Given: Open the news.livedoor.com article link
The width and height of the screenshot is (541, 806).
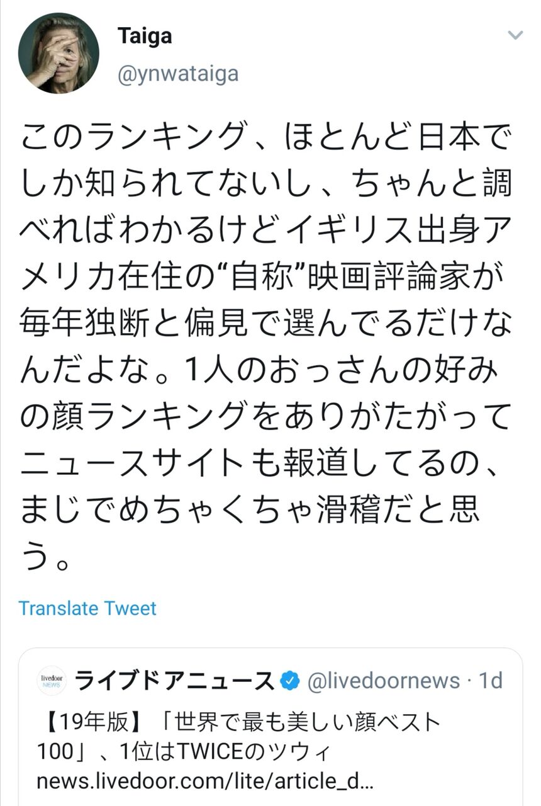Looking at the screenshot, I should [205, 782].
